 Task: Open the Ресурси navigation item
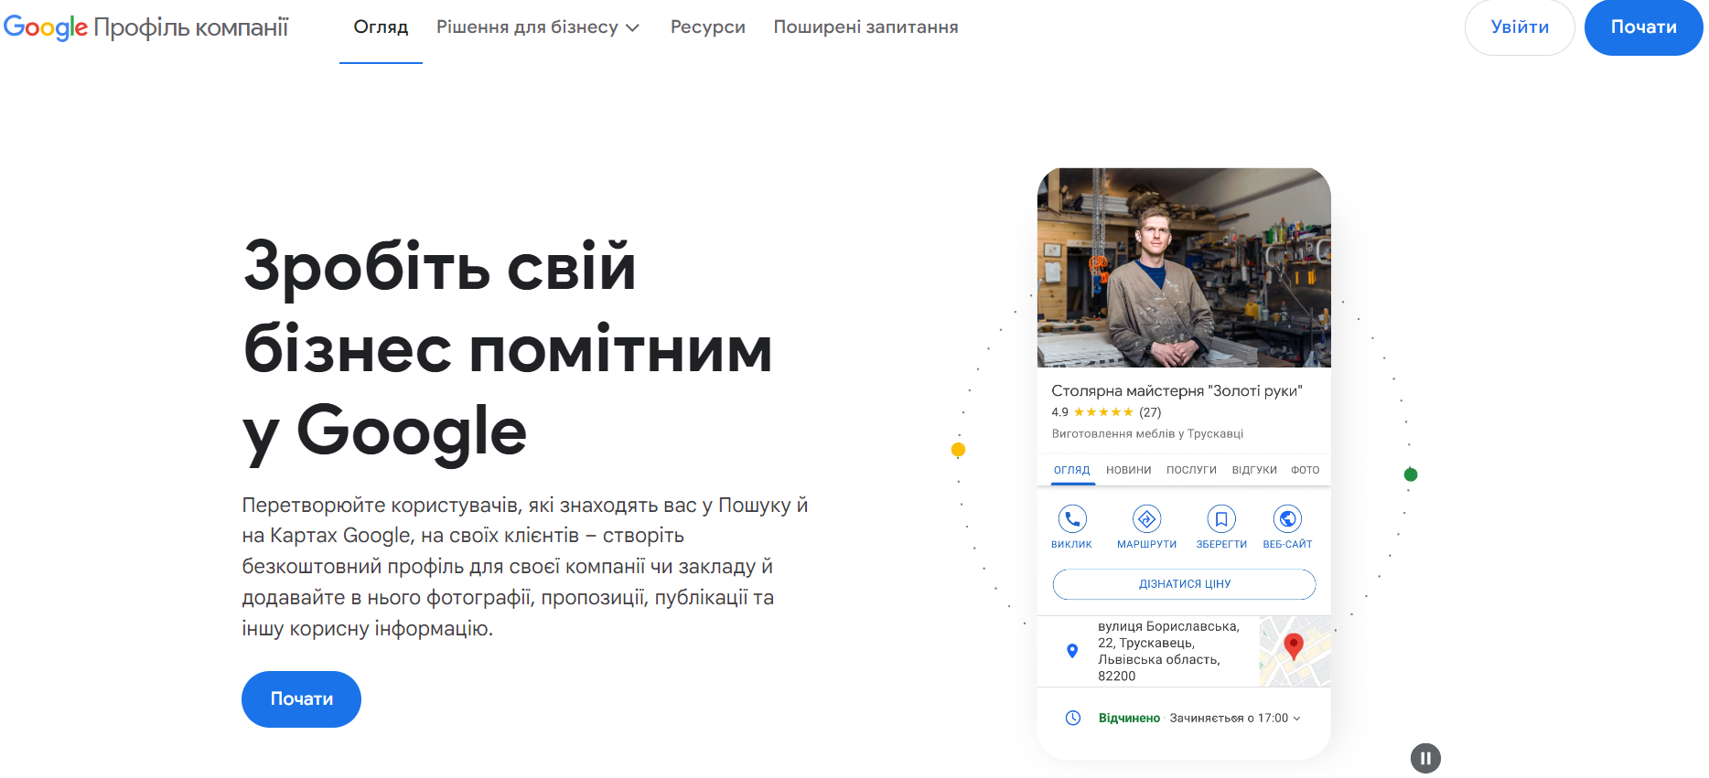(708, 27)
